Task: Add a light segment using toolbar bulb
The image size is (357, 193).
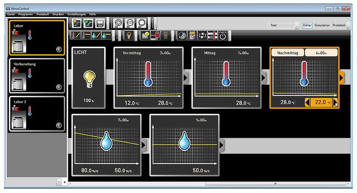Action: [129, 36]
